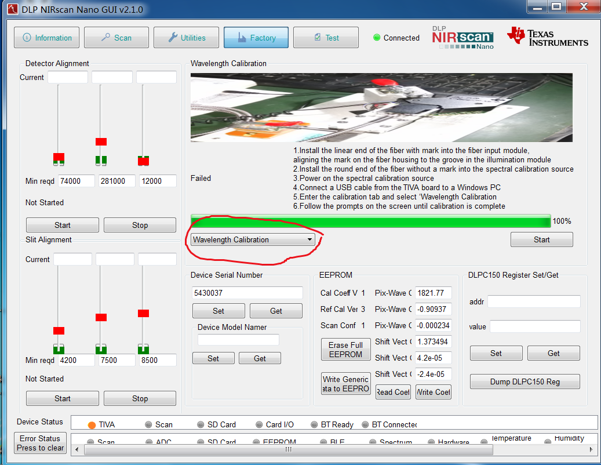Click the green Connected status indicator
601x465 pixels.
(x=377, y=38)
